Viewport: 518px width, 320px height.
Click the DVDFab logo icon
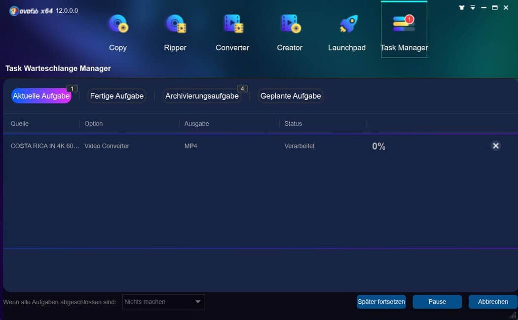tap(14, 11)
